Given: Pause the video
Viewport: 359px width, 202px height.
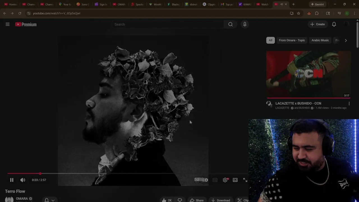Looking at the screenshot, I should click(x=12, y=180).
